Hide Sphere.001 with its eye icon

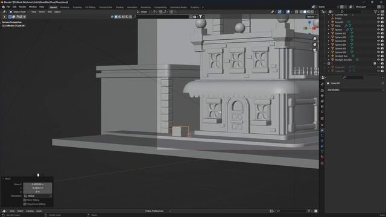[378, 34]
